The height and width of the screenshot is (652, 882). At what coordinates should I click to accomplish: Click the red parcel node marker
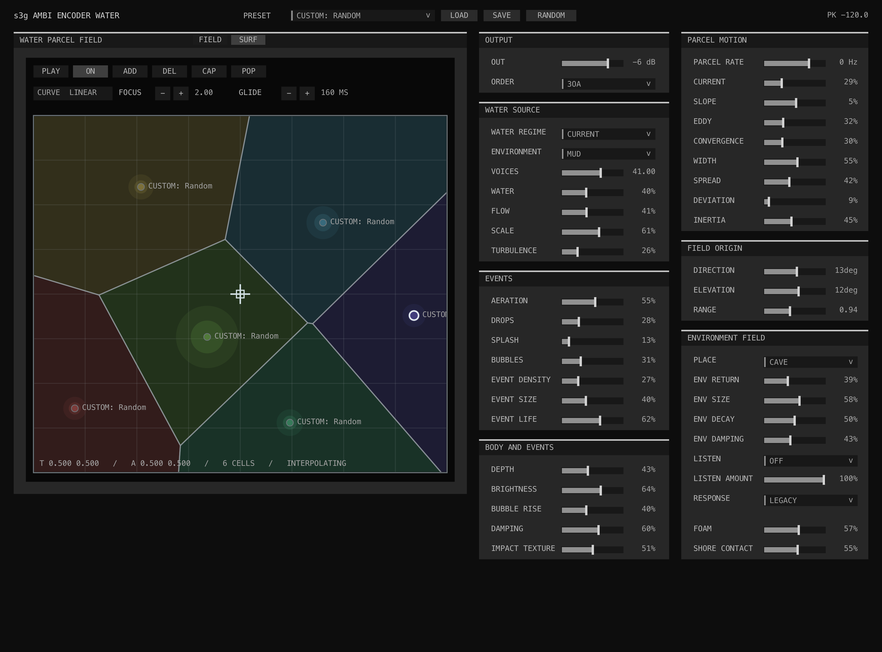[x=75, y=409]
